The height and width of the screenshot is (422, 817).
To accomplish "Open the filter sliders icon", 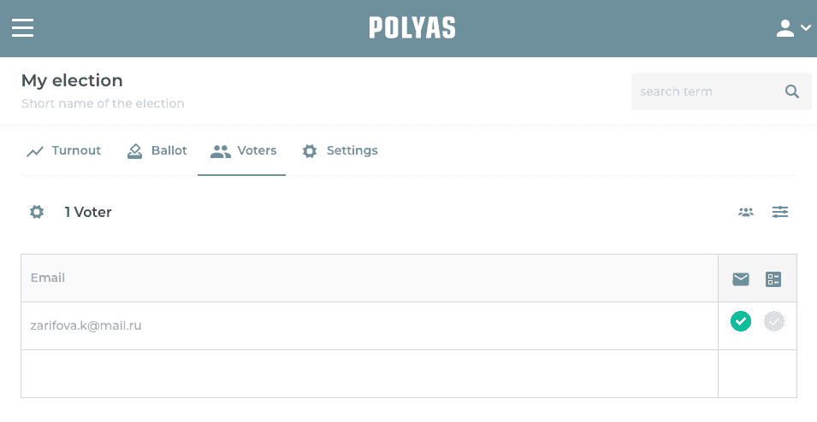I will tap(780, 212).
